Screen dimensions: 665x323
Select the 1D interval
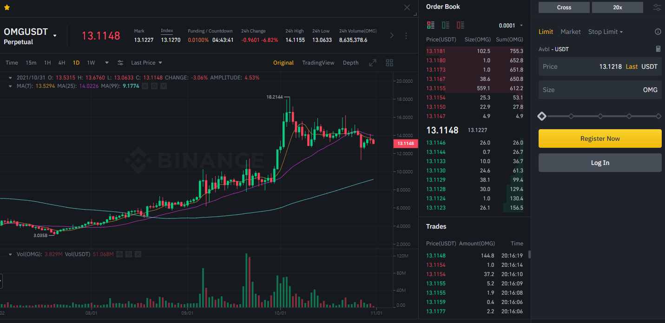click(76, 63)
